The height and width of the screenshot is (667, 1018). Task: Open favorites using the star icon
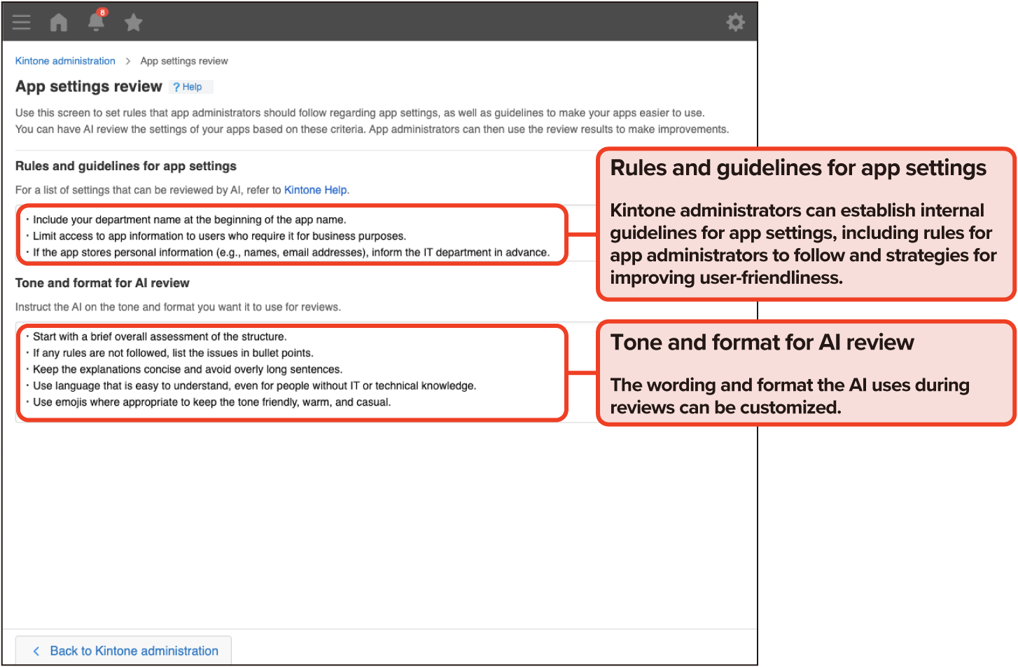(133, 22)
